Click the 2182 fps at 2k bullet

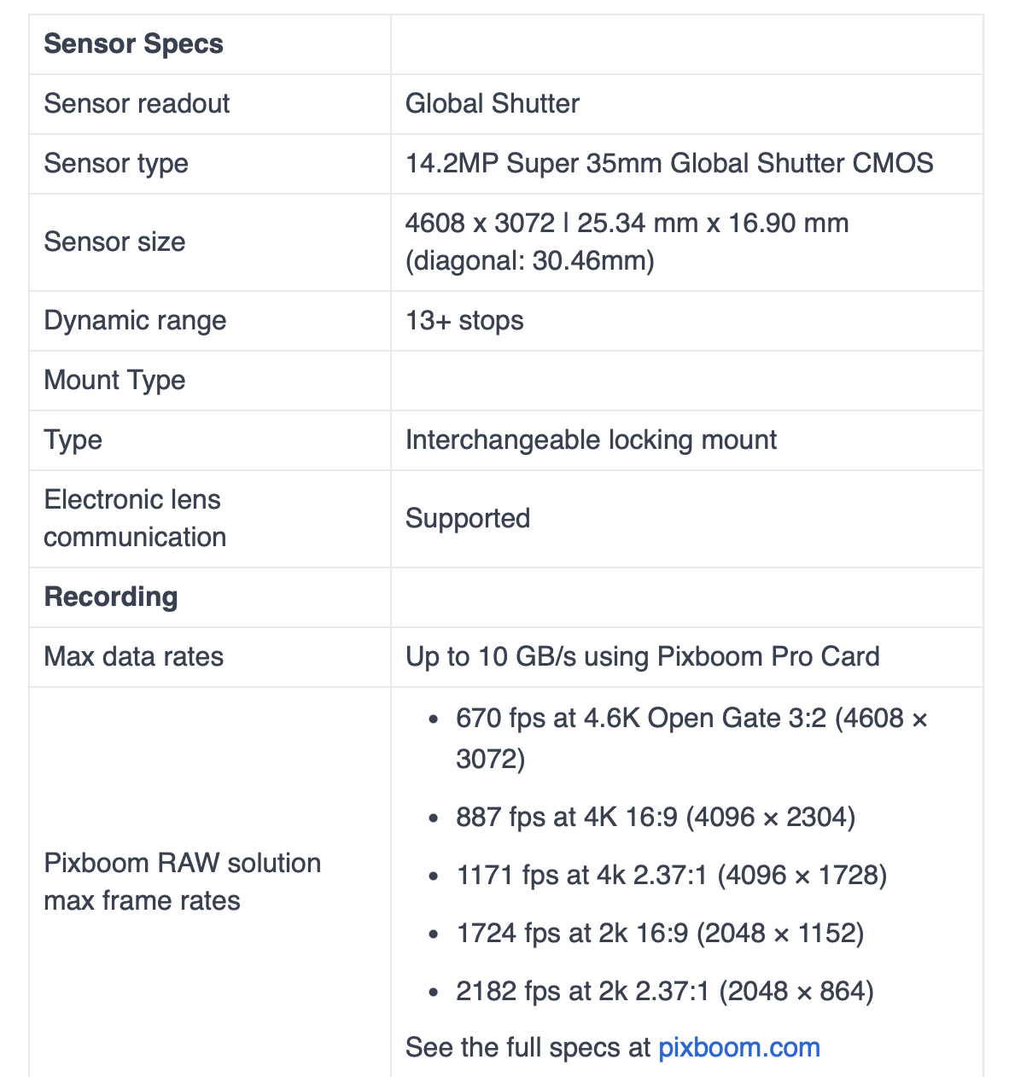coord(664,992)
